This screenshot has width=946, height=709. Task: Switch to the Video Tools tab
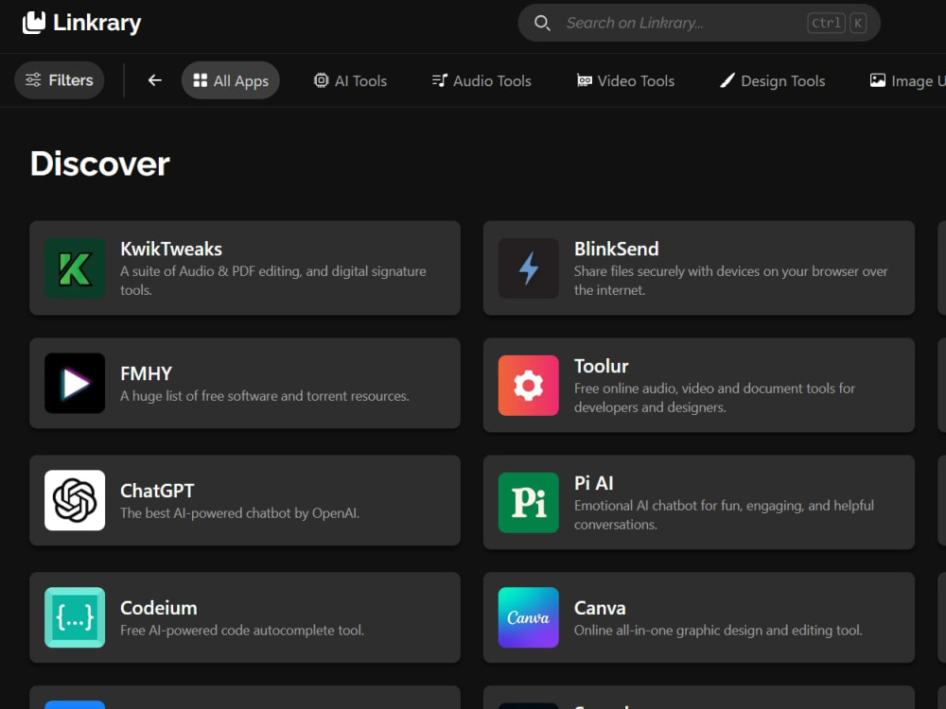tap(625, 80)
